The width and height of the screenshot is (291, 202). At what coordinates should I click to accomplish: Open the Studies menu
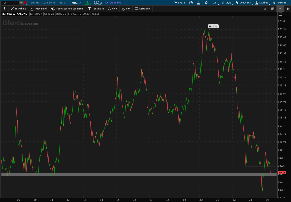(x=261, y=3)
